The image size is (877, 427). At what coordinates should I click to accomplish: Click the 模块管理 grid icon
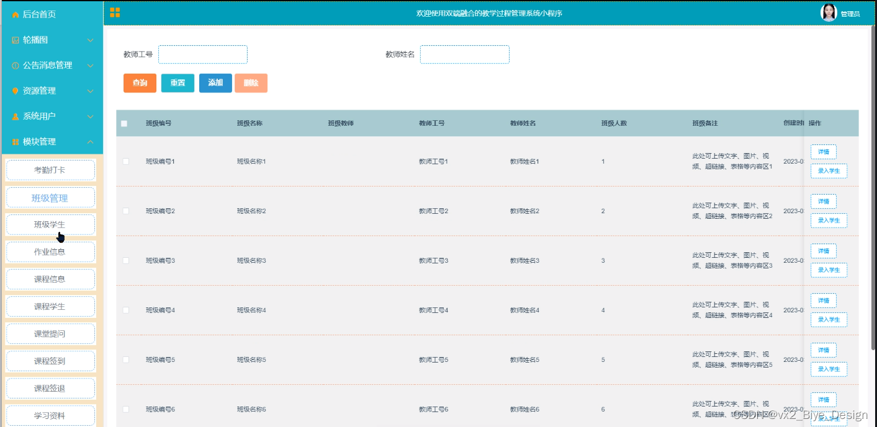pyautogui.click(x=16, y=141)
